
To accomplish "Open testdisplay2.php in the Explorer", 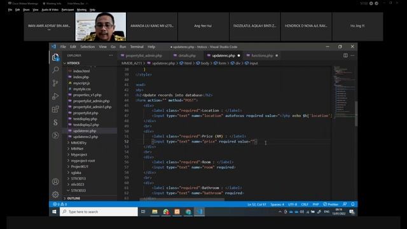I will [x=86, y=125].
